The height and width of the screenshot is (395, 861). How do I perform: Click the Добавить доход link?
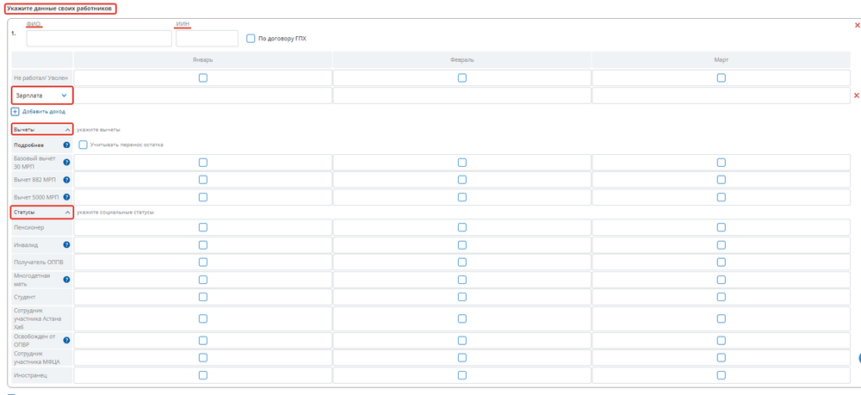pos(44,111)
